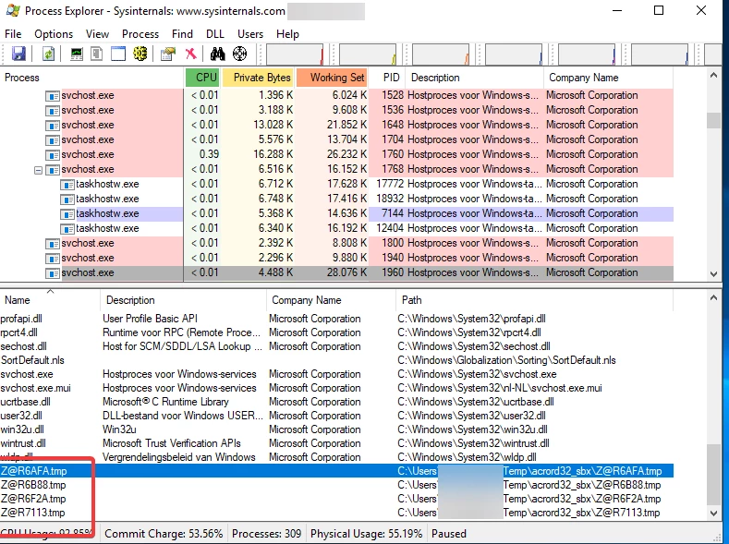This screenshot has height=544, width=729.
Task: Select the Z@R6AFA.tmp row
Action: (336, 471)
